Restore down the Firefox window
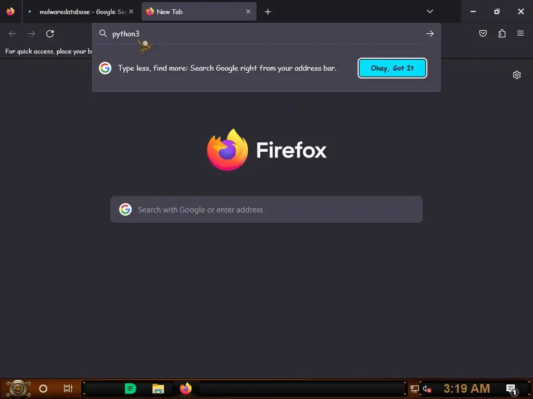Viewport: 533px width, 399px height. [497, 11]
